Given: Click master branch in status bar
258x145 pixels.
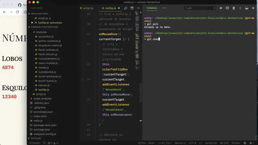Looking at the screenshot, I should (35, 143).
